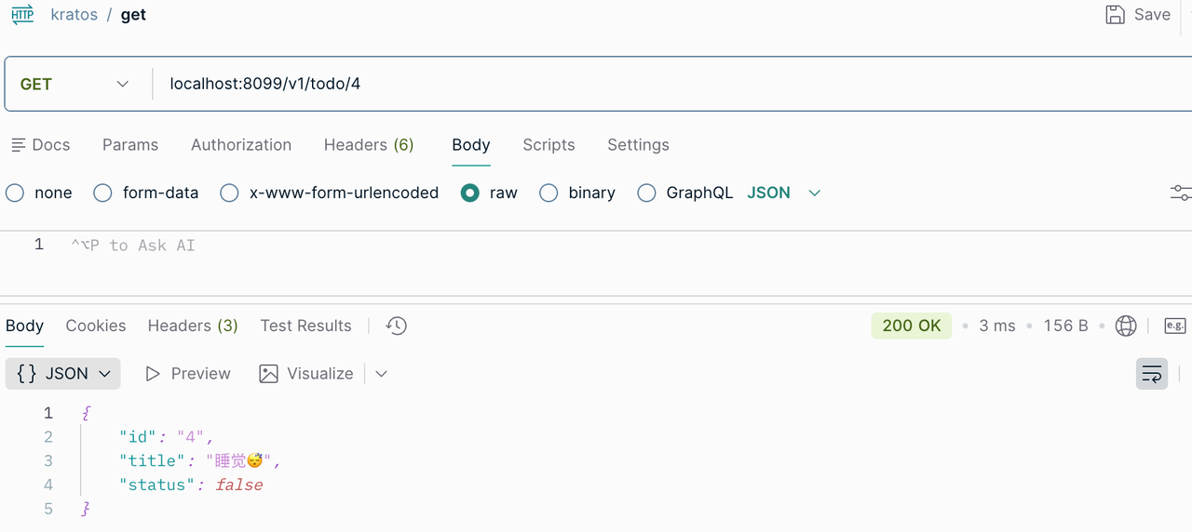This screenshot has width=1192, height=532.
Task: Select the binary body radio option
Action: click(549, 193)
